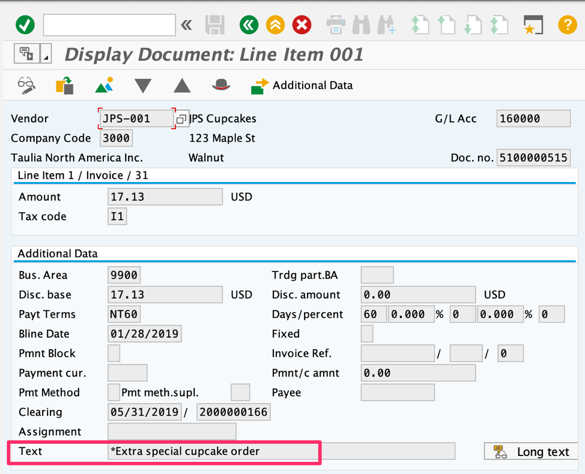Select the Pmnt/c amnt field 0.00
Image resolution: width=585 pixels, height=474 pixels.
[x=418, y=373]
